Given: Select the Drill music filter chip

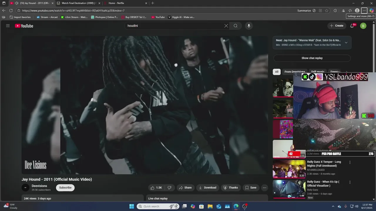Looking at the screenshot, I should pyautogui.click(x=318, y=72).
